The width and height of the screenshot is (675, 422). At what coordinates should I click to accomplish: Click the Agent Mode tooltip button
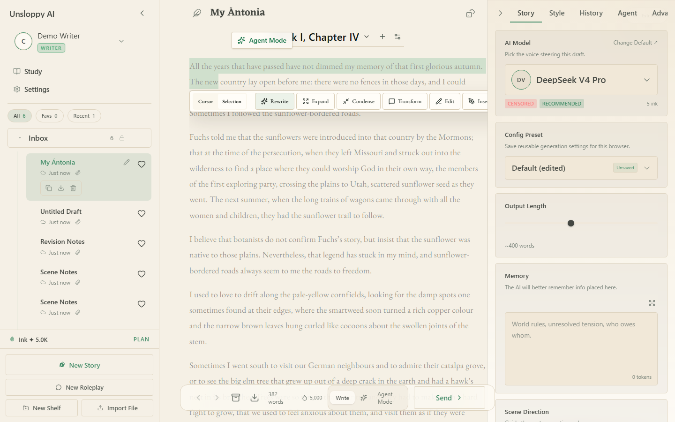coord(262,40)
